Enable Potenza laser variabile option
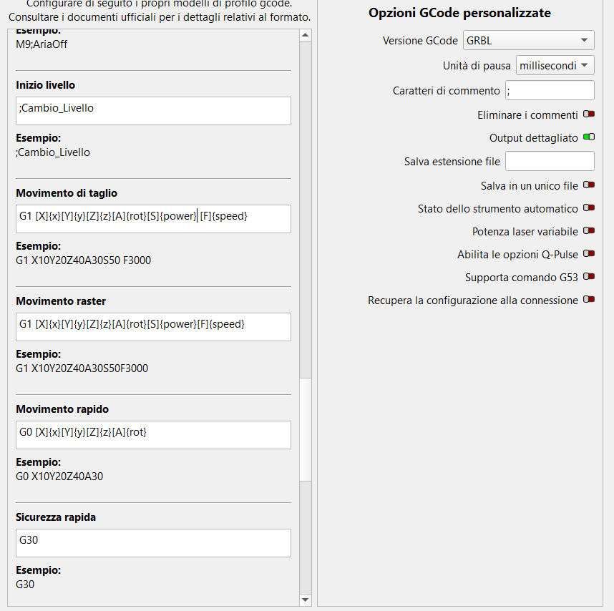This screenshot has width=614, height=611. click(x=589, y=231)
